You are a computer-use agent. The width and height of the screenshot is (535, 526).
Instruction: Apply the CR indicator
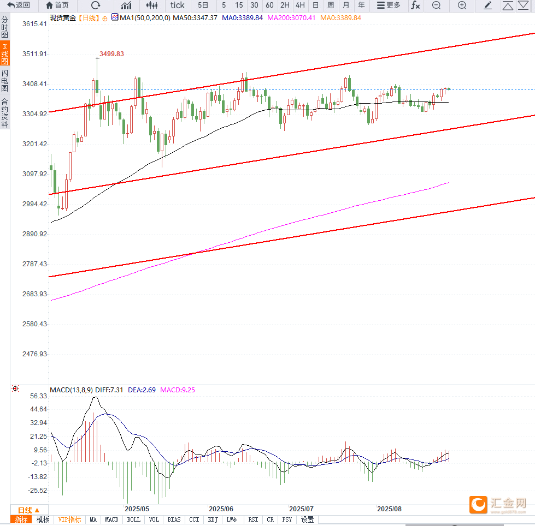270,519
